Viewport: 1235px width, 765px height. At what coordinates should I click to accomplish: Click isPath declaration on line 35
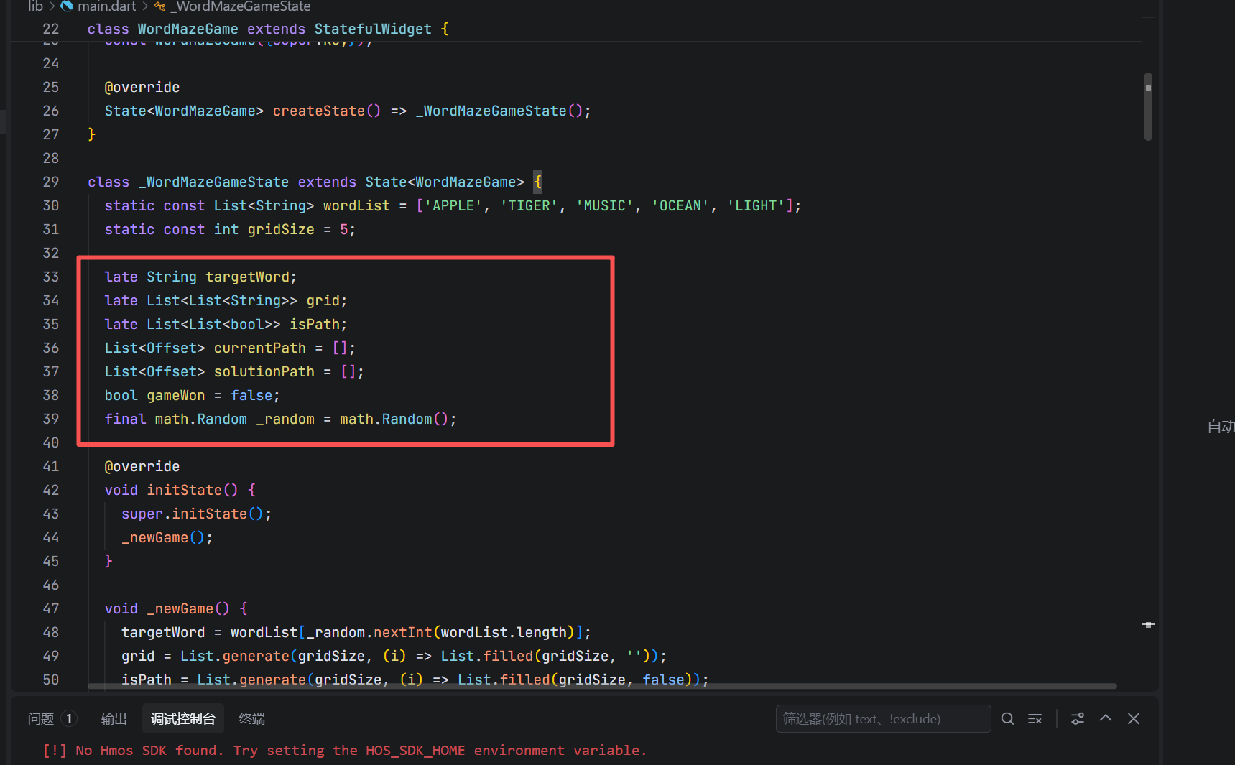[314, 324]
